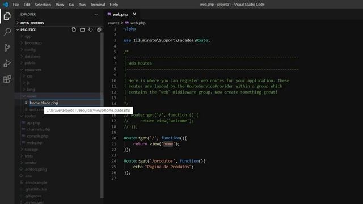Open the Terminal menu

pyautogui.click(x=98, y=5)
